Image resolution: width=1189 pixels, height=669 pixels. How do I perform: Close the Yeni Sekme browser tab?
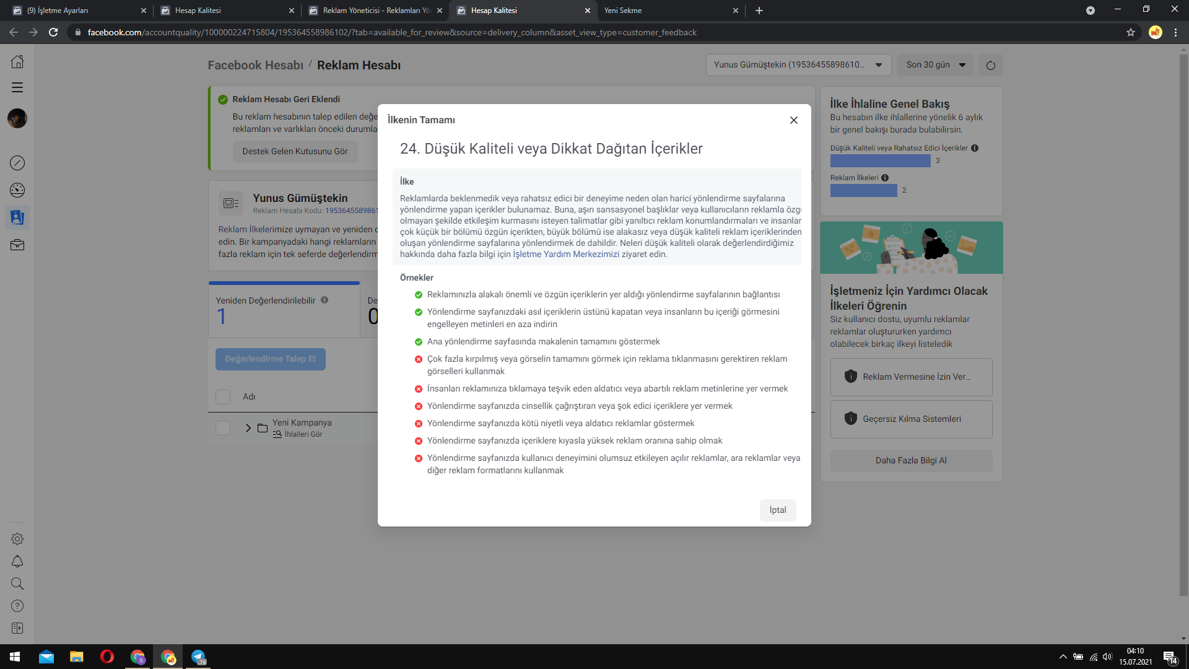(x=736, y=11)
